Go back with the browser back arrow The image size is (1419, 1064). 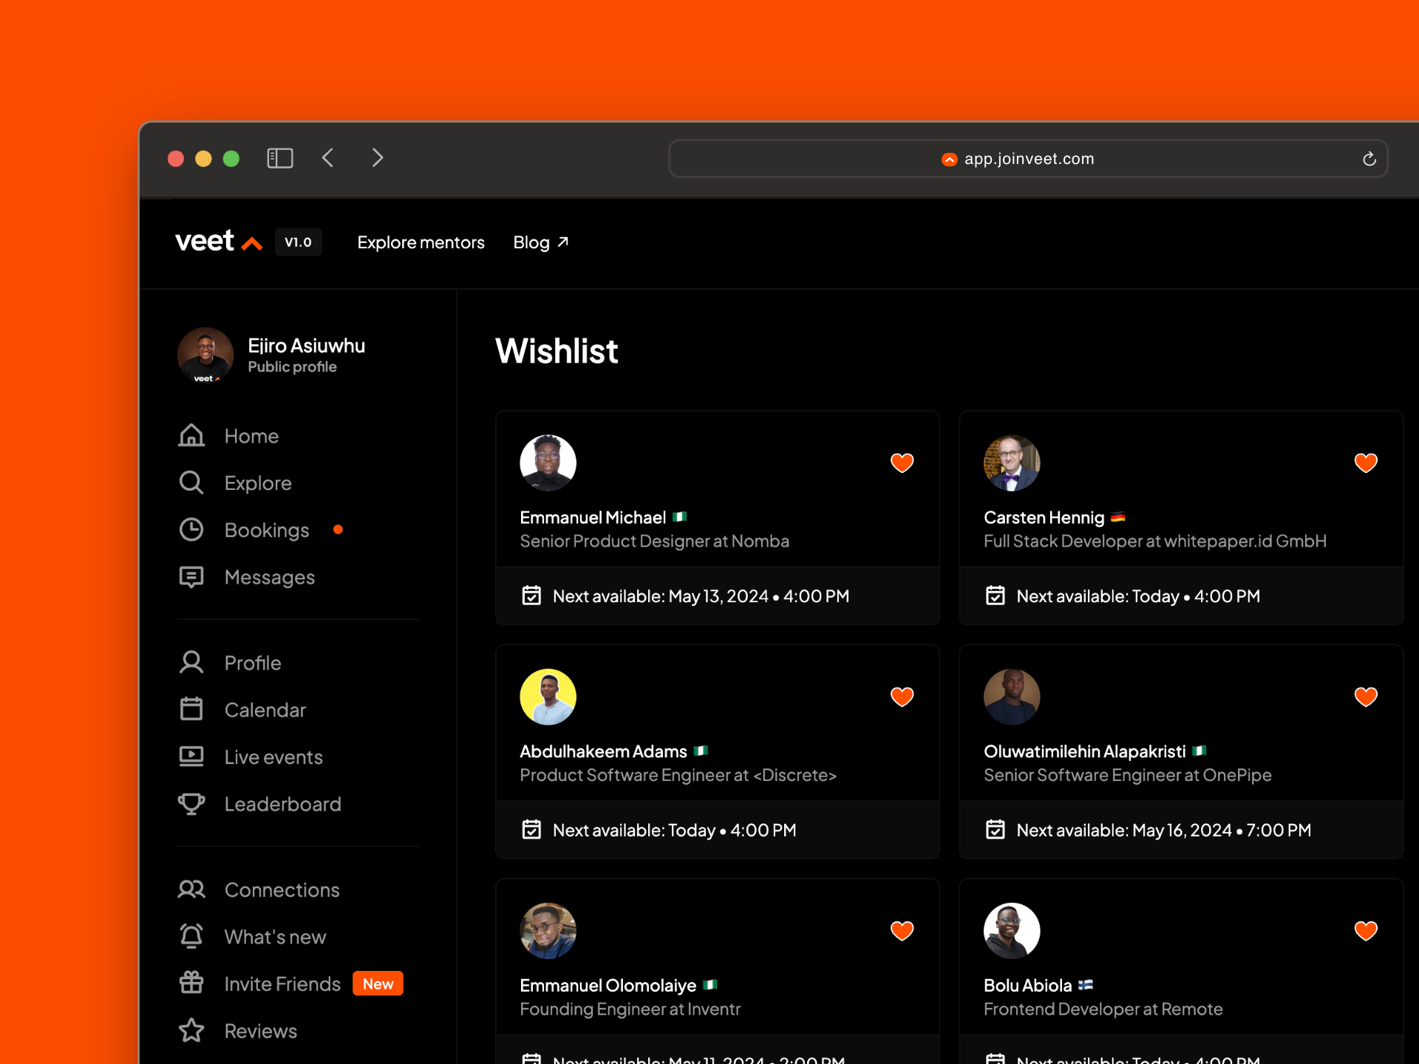point(328,158)
